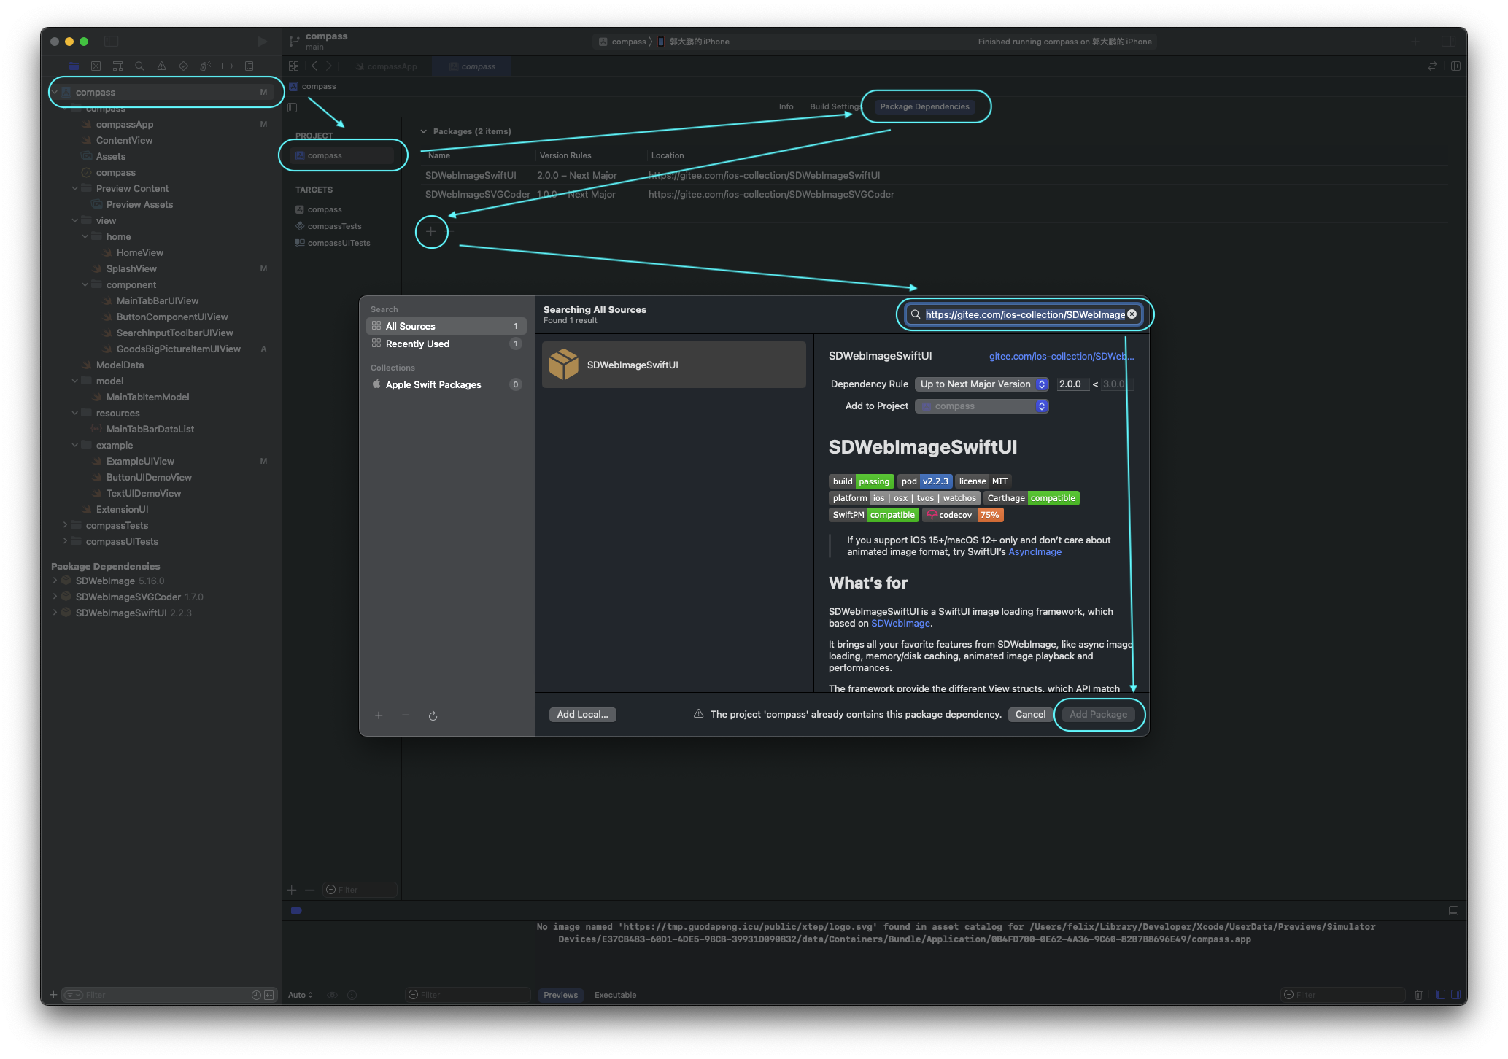
Task: Expand the SDWebImageSVGCoder 1.7.0 package dependency
Action: pos(54,597)
